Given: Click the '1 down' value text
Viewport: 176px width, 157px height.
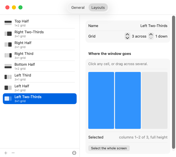Looking at the screenshot, I should click(161, 36).
